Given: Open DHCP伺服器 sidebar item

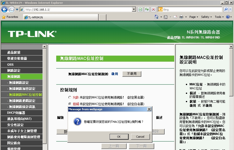Looking at the screenshot, I should tap(22, 113).
